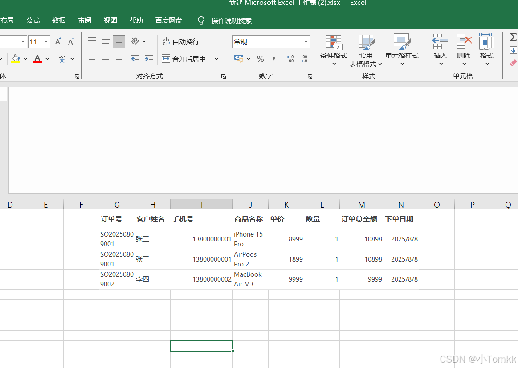Switch to the 审阅 tab
The image size is (518, 368).
pyautogui.click(x=85, y=20)
